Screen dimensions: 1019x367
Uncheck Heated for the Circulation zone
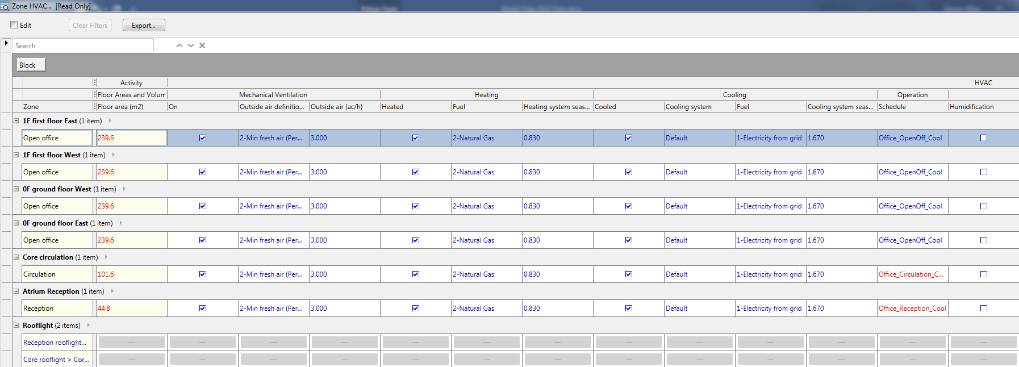[x=415, y=274]
